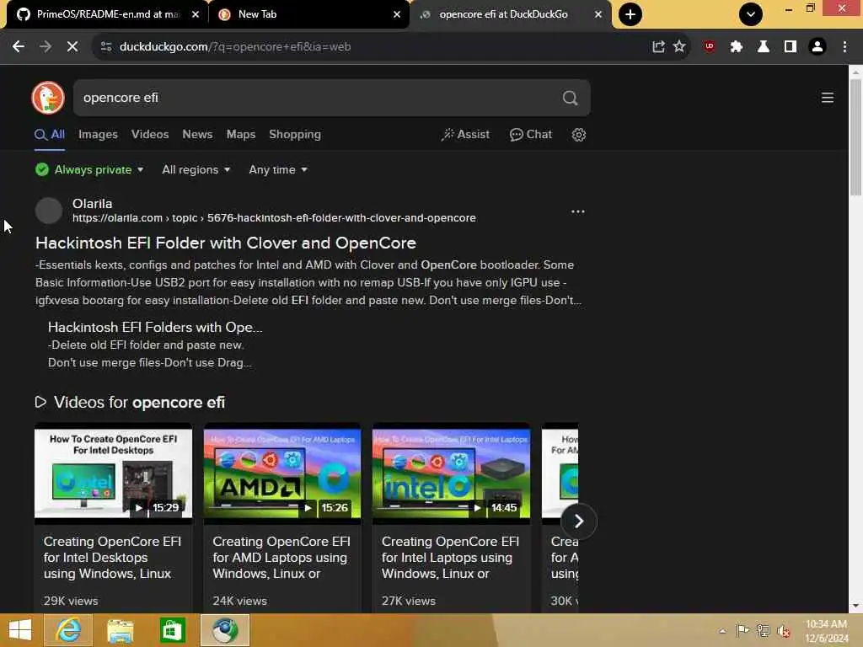
Task: Open the Windows Start button
Action: click(20, 630)
